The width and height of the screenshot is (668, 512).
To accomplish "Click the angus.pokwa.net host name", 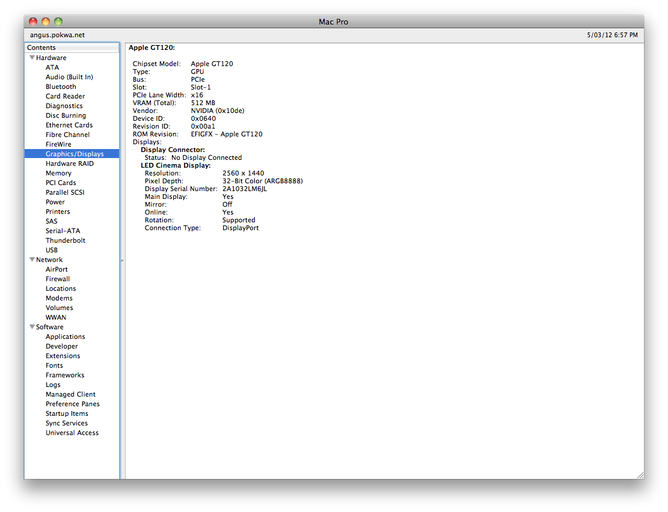I will [57, 35].
